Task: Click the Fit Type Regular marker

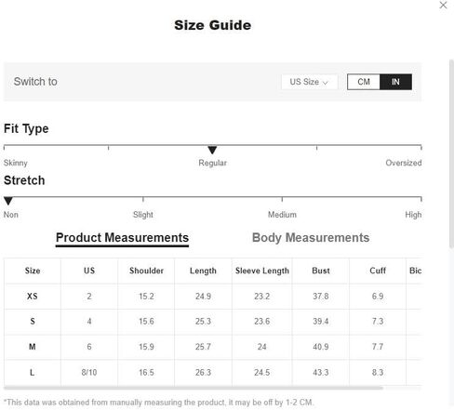Action: coord(212,150)
